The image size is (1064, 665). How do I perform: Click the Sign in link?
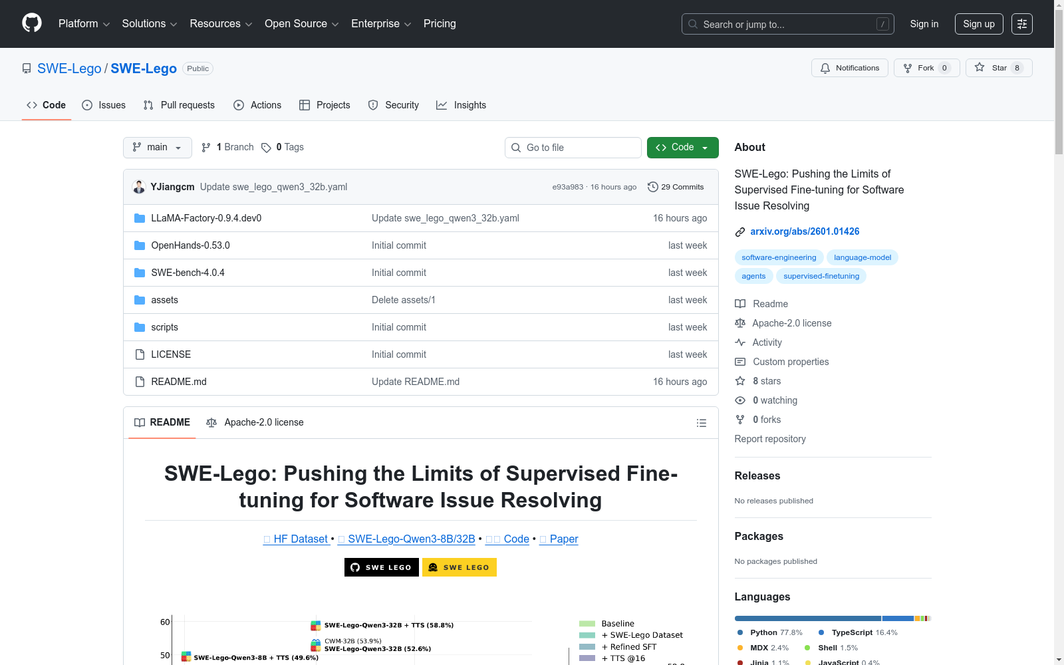pos(924,24)
